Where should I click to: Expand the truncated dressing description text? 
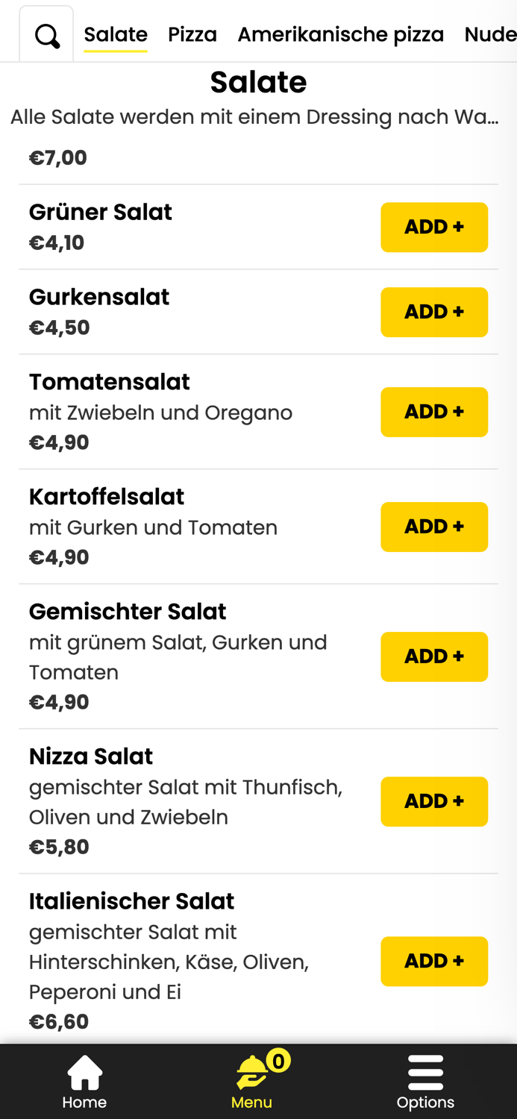[258, 116]
